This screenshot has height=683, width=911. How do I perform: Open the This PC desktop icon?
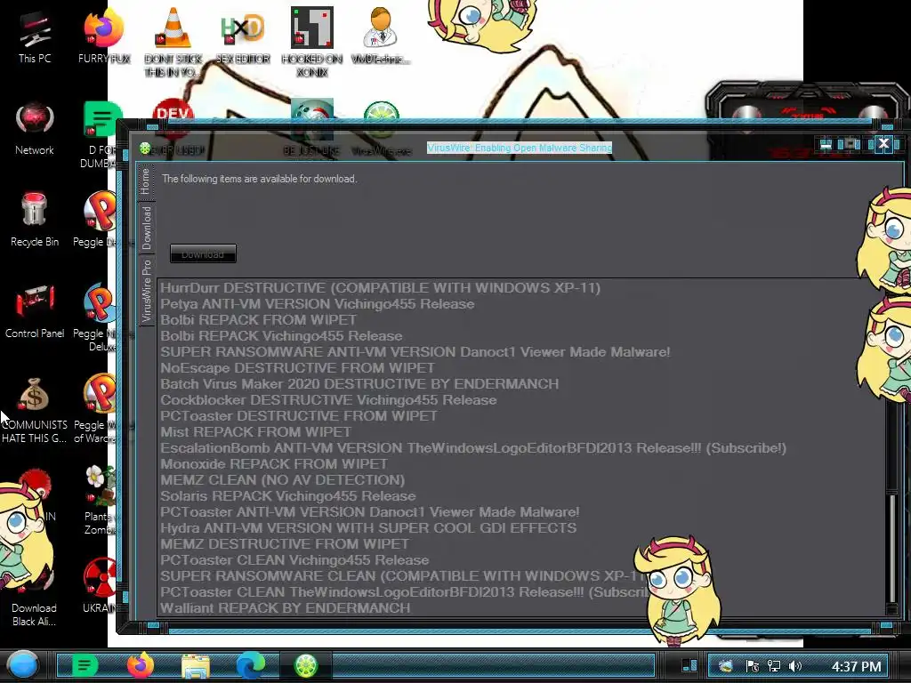pos(35,36)
